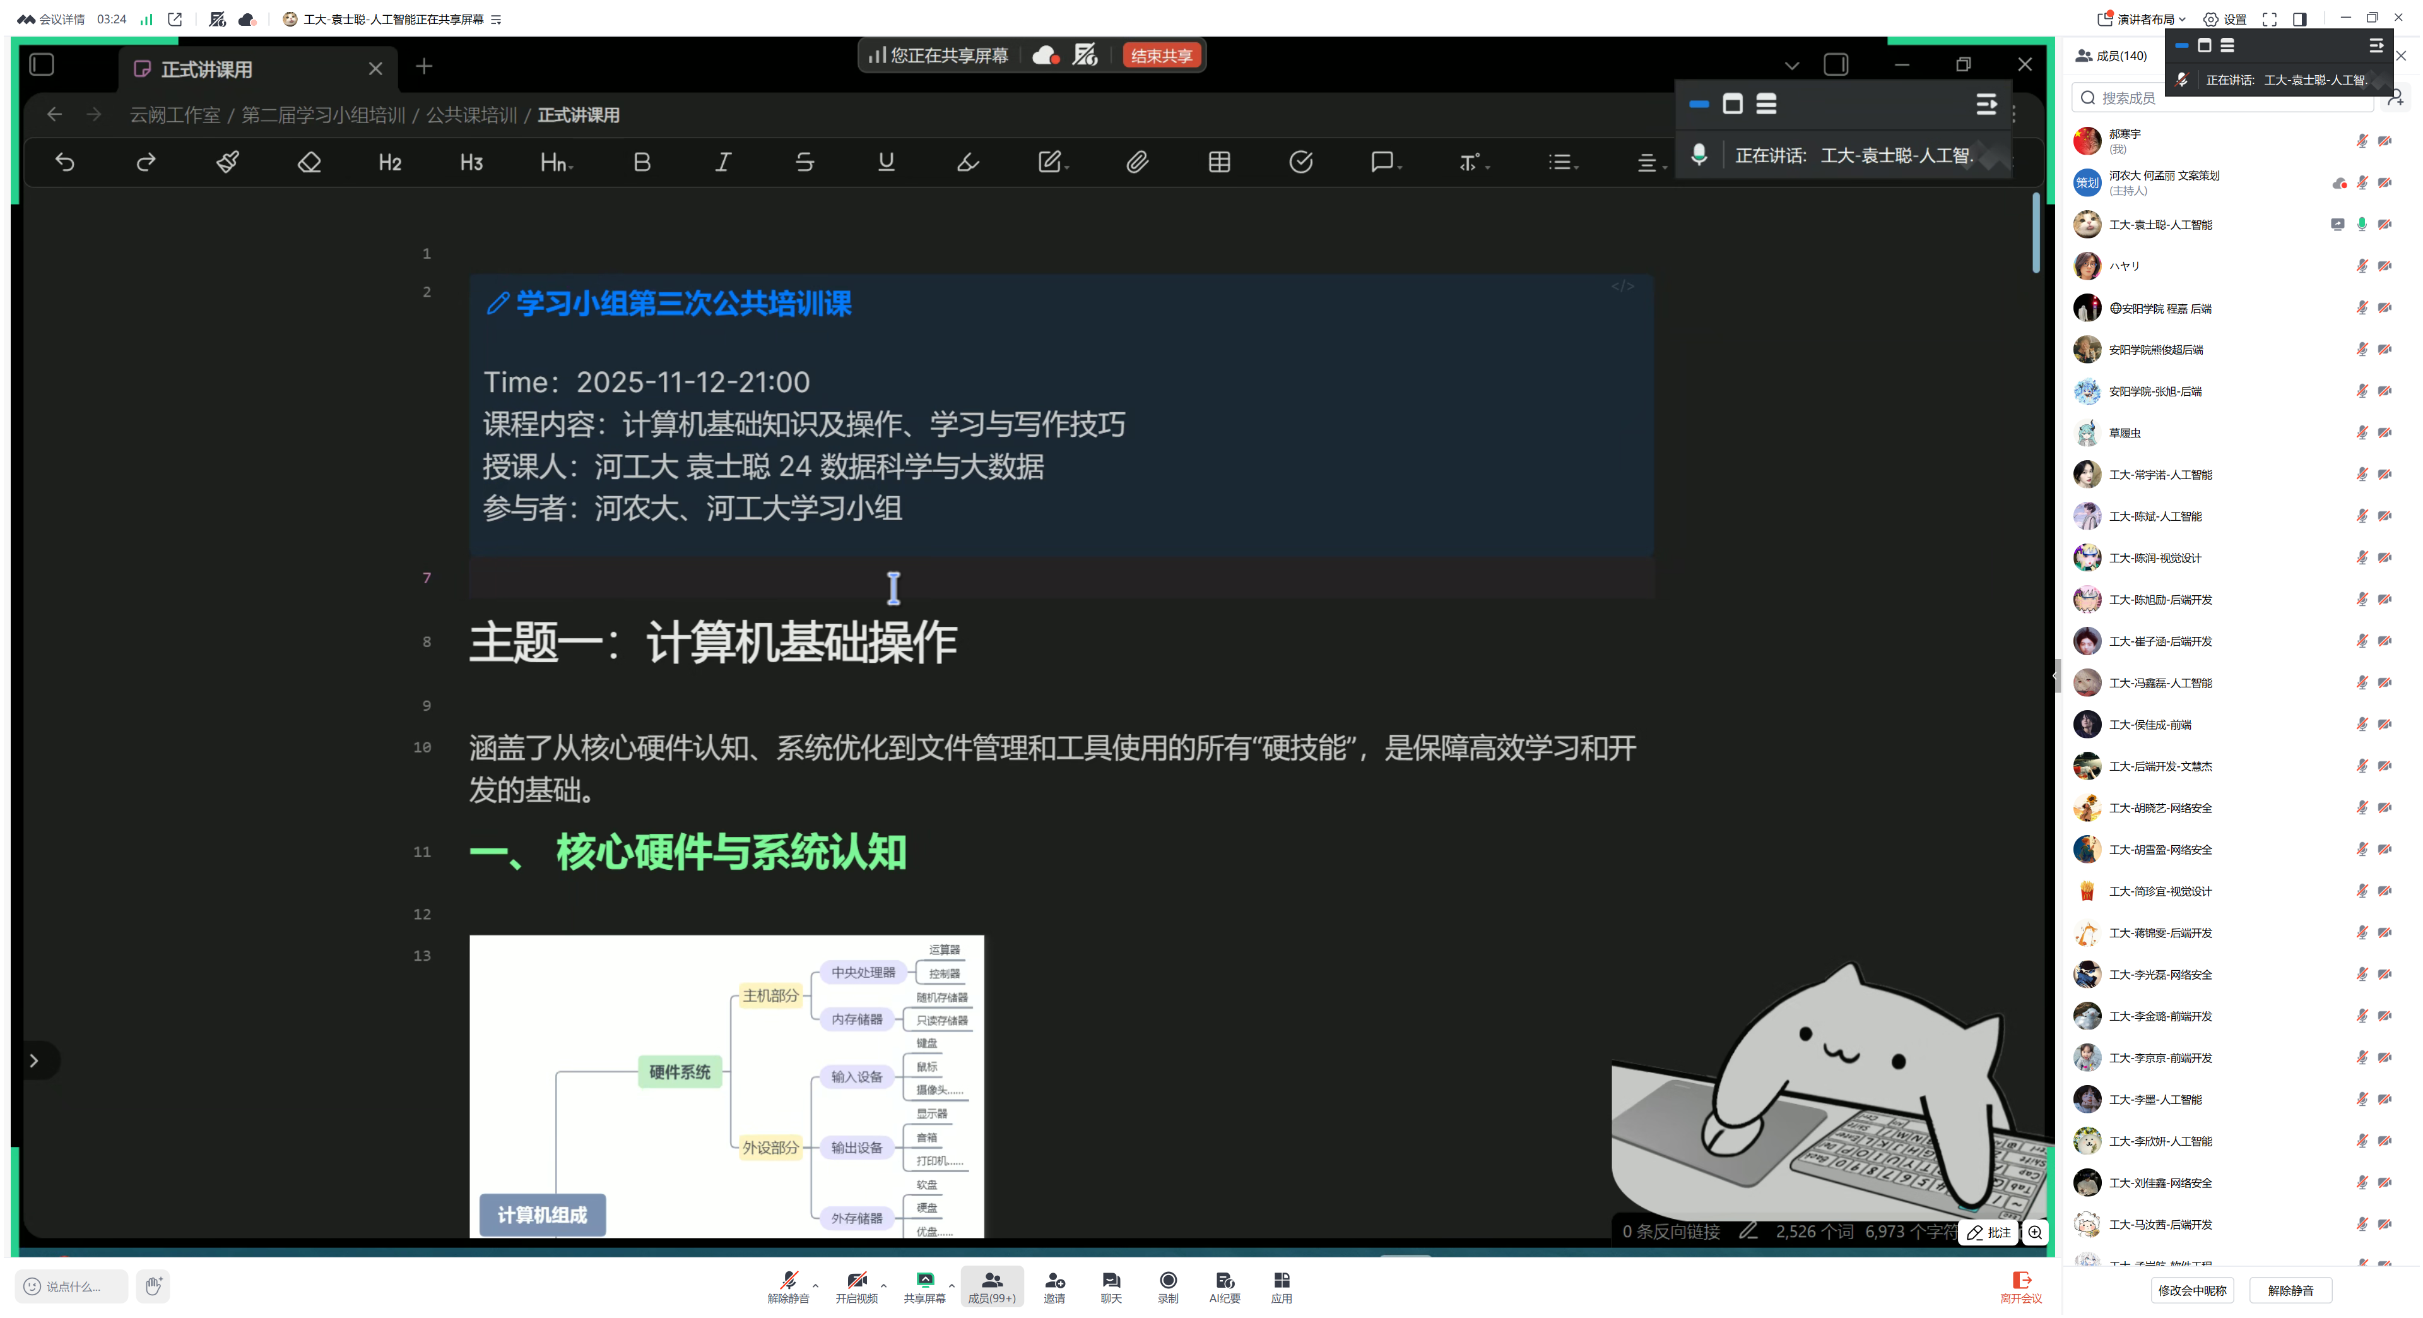Apply italic formatting
This screenshot has width=2423, height=1318.
coord(722,162)
